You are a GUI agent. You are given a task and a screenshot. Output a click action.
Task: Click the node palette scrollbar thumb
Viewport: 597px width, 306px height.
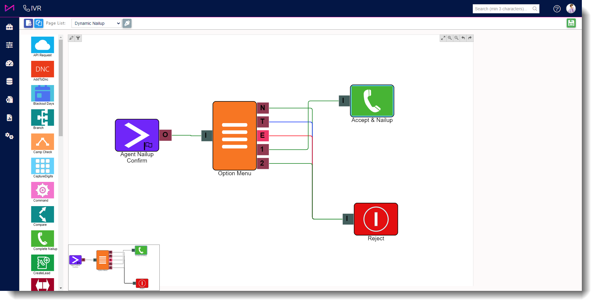(x=61, y=88)
